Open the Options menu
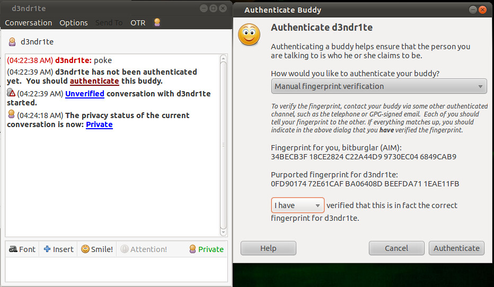494x287 pixels. pos(74,23)
